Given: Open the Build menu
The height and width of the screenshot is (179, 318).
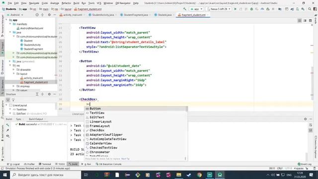Looking at the screenshot, I should pos(76,3).
